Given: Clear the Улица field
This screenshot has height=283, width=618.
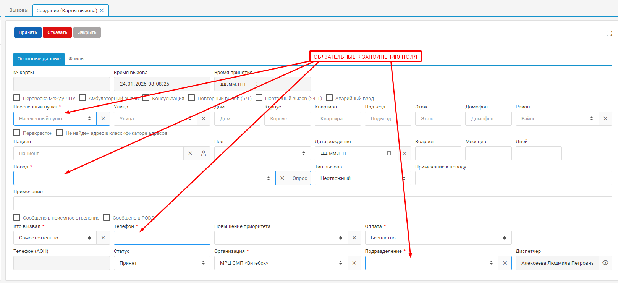Looking at the screenshot, I should 204,119.
